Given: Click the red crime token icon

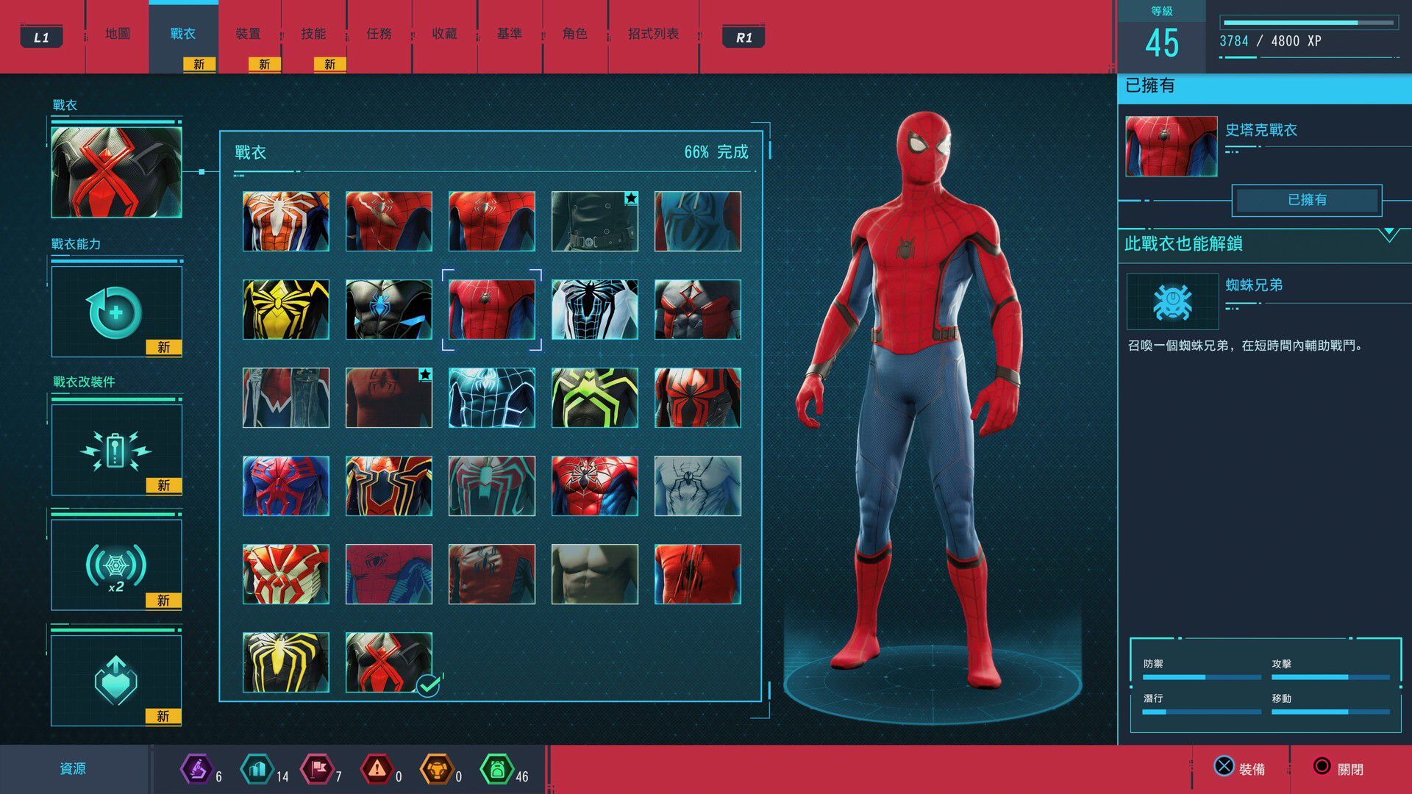Looking at the screenshot, I should pos(377,770).
